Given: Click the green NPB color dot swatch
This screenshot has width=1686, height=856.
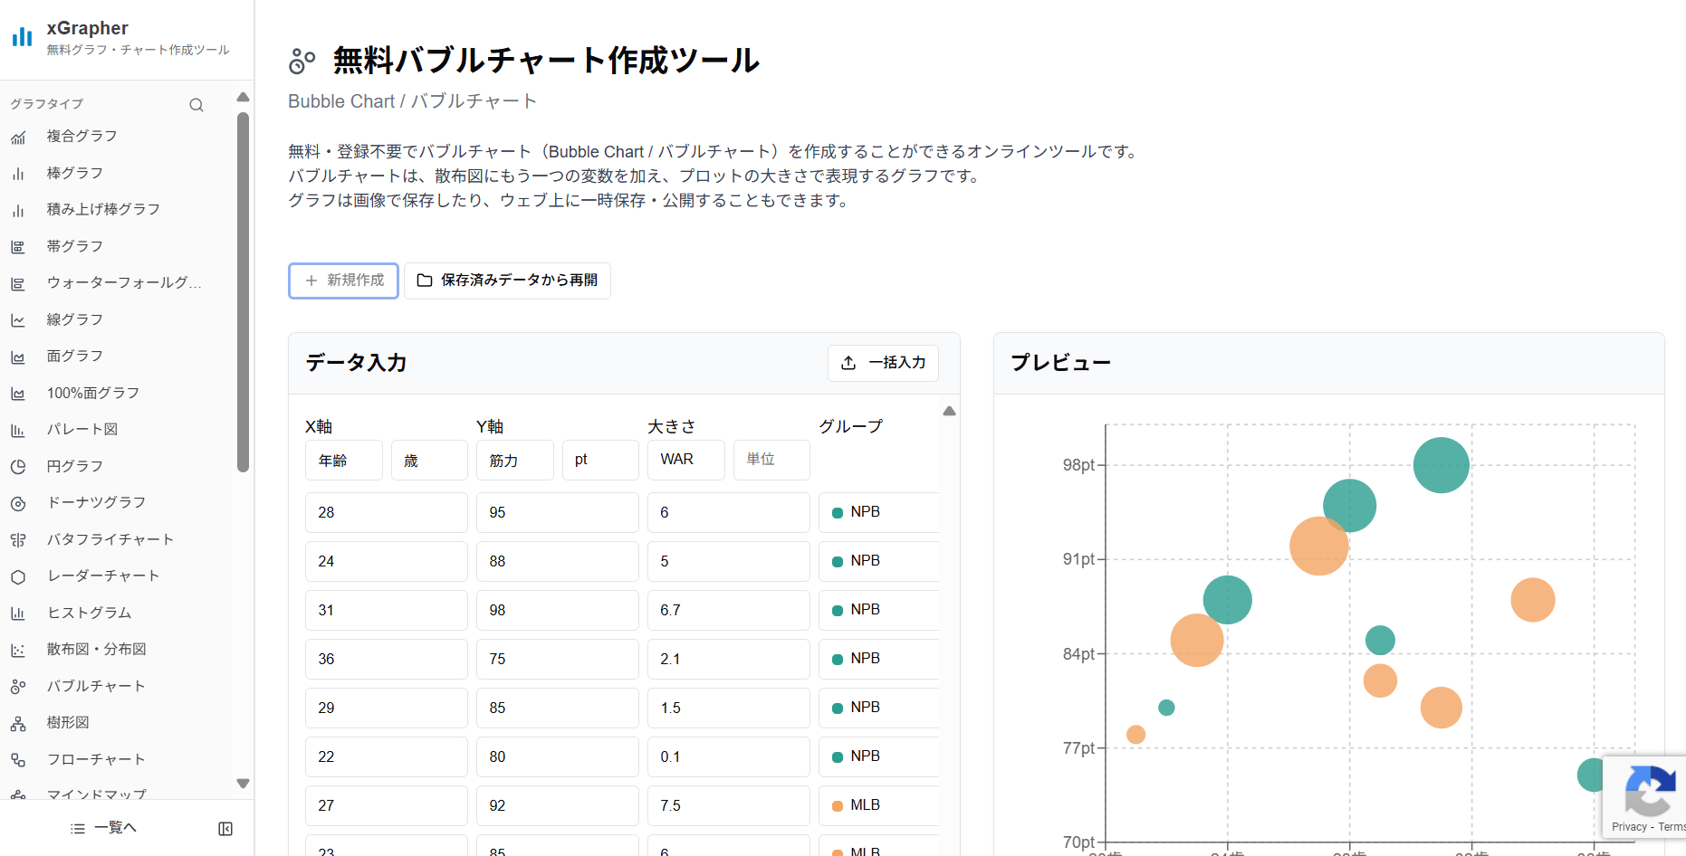Looking at the screenshot, I should click(x=837, y=512).
